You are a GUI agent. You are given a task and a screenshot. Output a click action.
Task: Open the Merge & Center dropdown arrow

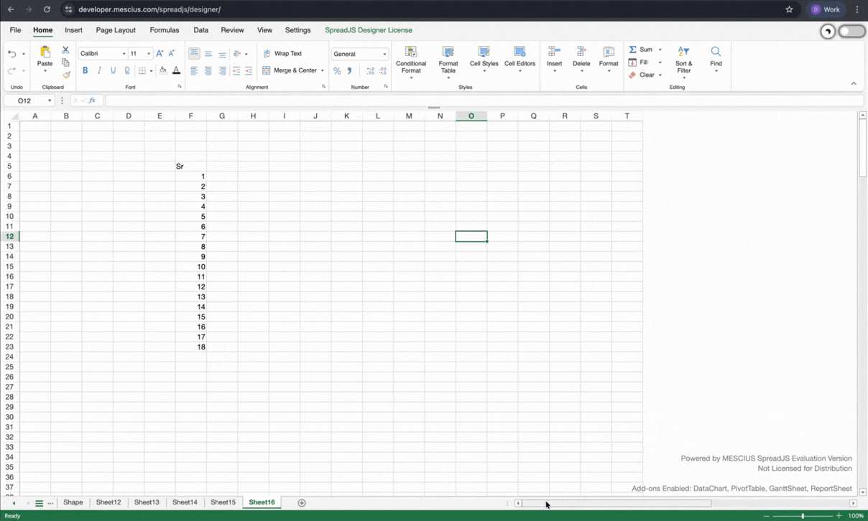tap(323, 71)
